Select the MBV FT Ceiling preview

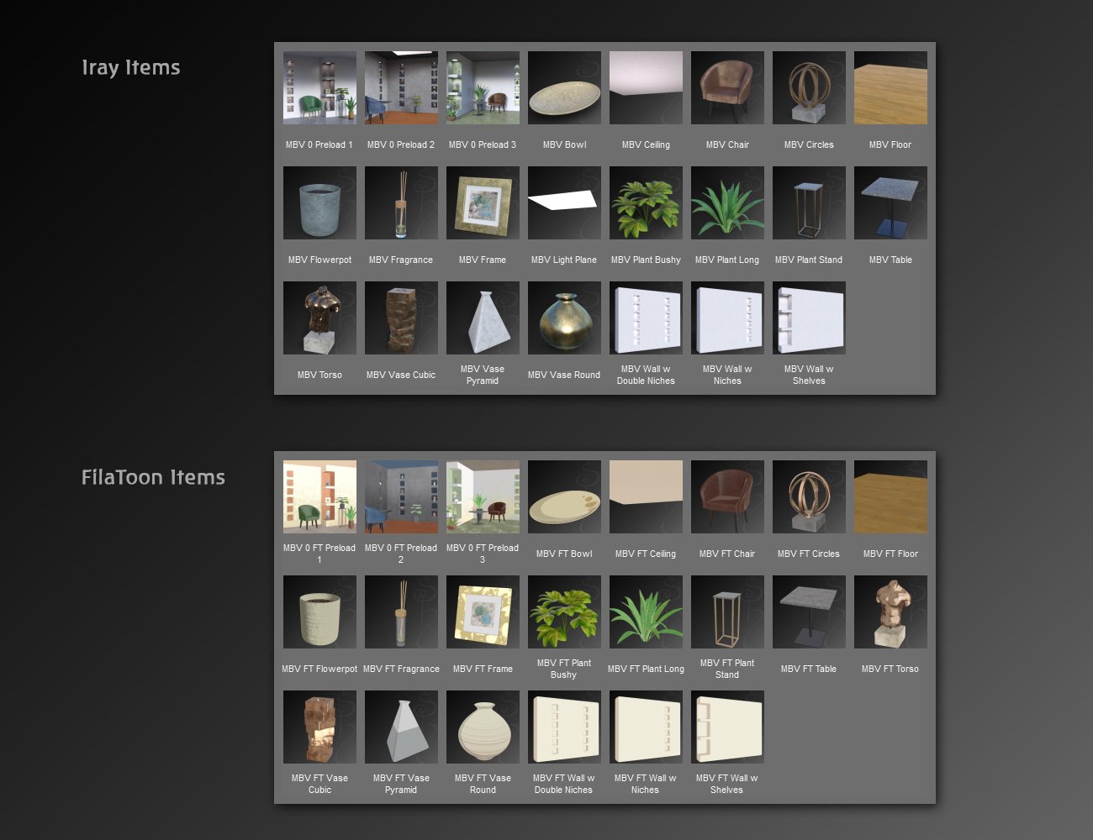point(646,496)
